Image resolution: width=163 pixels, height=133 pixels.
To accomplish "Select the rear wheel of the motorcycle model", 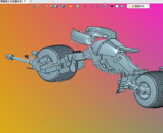I will coord(148,89).
